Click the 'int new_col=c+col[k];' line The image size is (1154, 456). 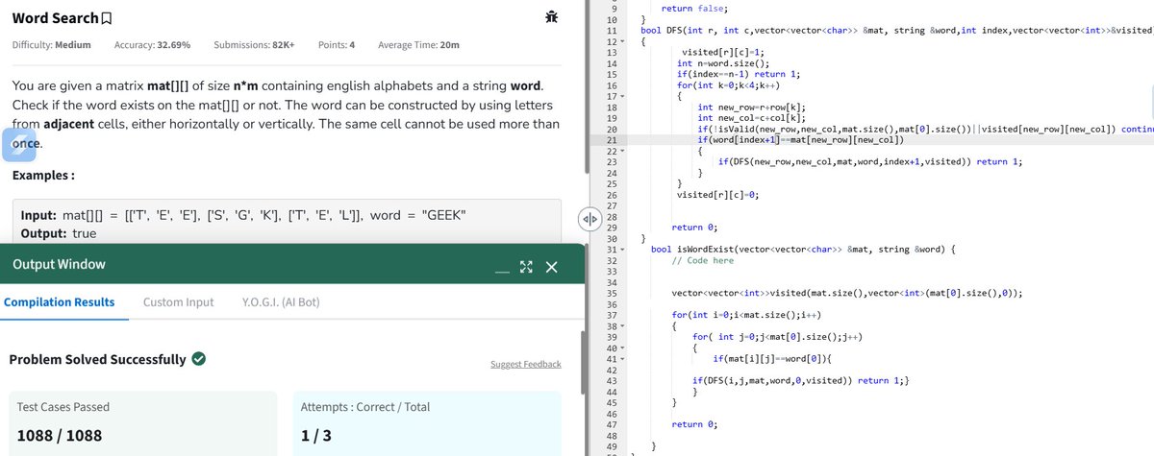click(754, 118)
